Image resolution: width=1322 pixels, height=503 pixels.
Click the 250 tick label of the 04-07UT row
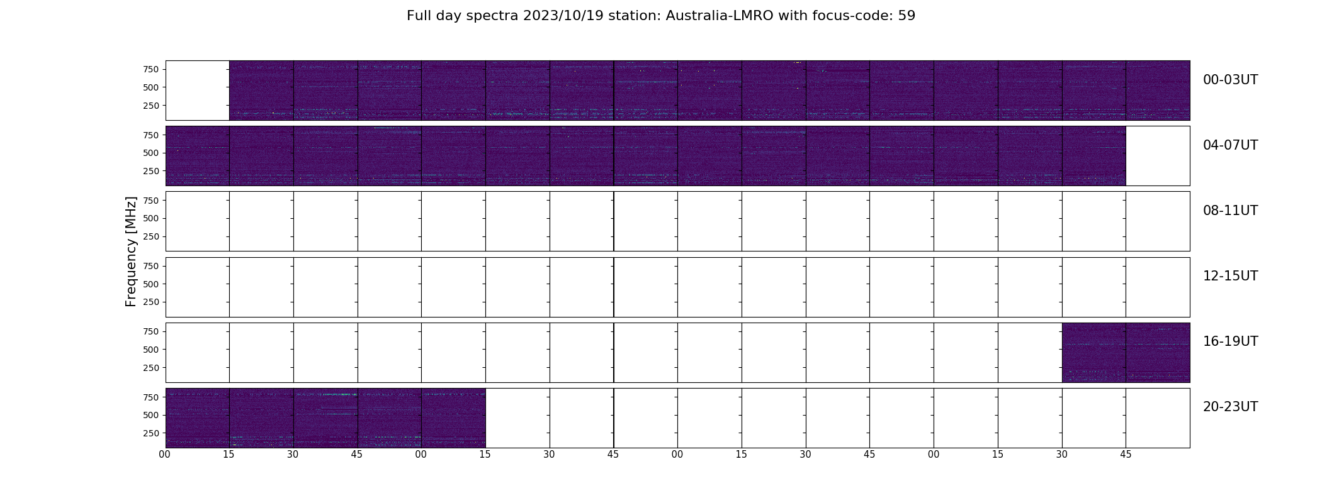150,171
